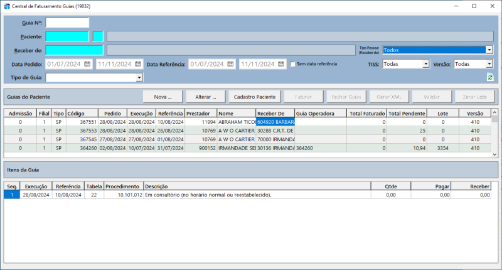Click the Gerar XML button
This screenshot has width=502, height=270.
pos(389,97)
